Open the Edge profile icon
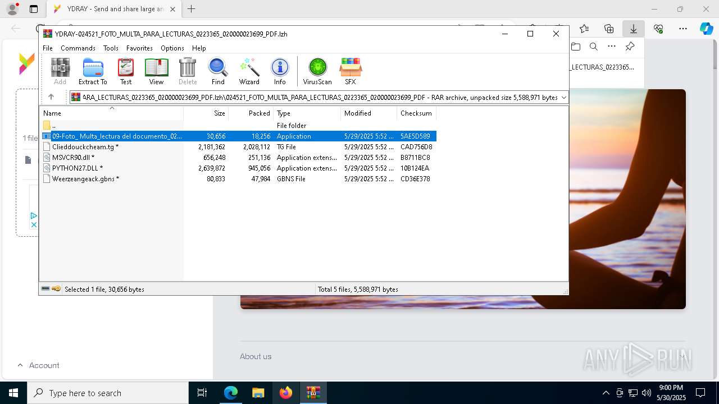Screen dimensions: 719x404 (12, 9)
